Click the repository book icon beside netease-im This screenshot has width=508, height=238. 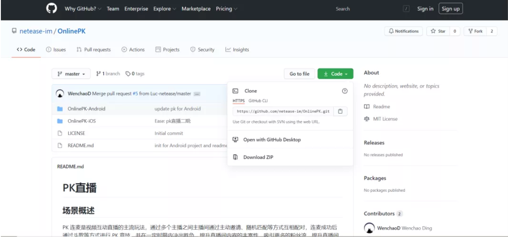(14, 31)
